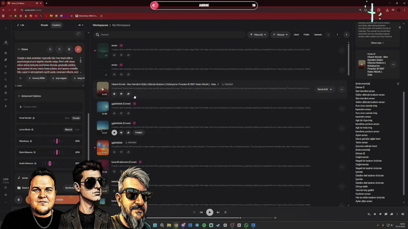Viewport: 408px width, 229px height.
Task: Click trash icon left of Create button
Action: click(x=18, y=200)
